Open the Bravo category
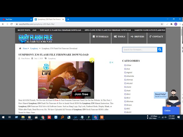 pyautogui.click(x=129, y=105)
